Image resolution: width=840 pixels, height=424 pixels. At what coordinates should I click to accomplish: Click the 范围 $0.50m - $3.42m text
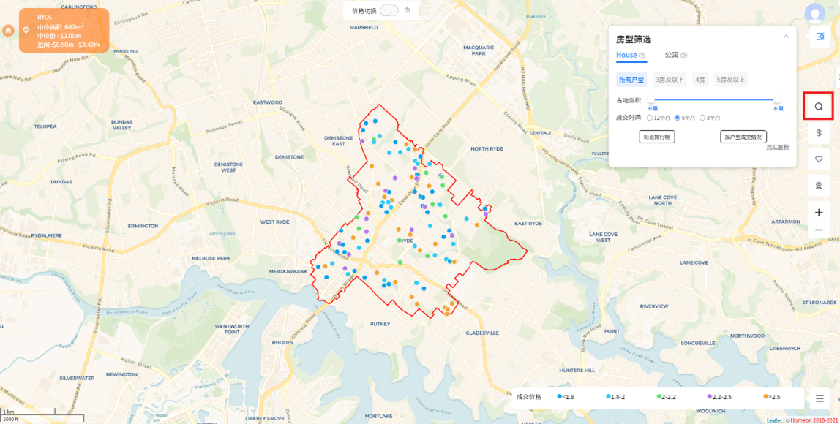[69, 45]
